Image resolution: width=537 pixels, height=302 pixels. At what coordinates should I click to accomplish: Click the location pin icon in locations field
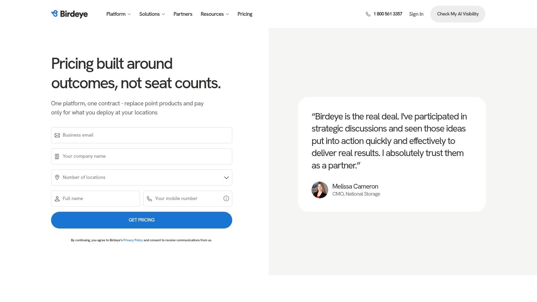click(57, 178)
